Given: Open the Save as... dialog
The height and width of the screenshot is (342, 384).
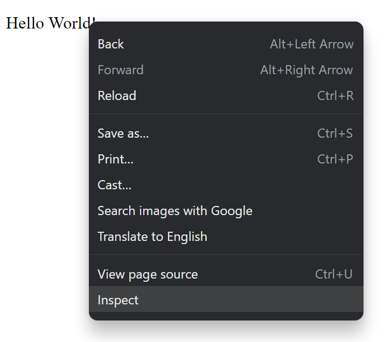Looking at the screenshot, I should pos(226,133).
